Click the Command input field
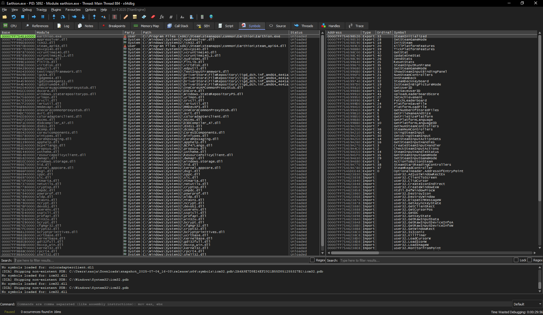The width and height of the screenshot is (543, 315). [264, 304]
